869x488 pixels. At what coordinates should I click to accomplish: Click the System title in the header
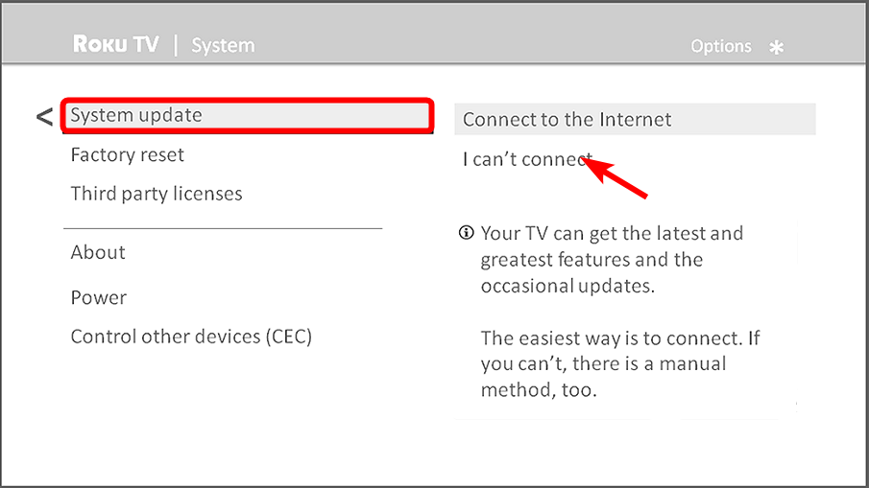(223, 45)
